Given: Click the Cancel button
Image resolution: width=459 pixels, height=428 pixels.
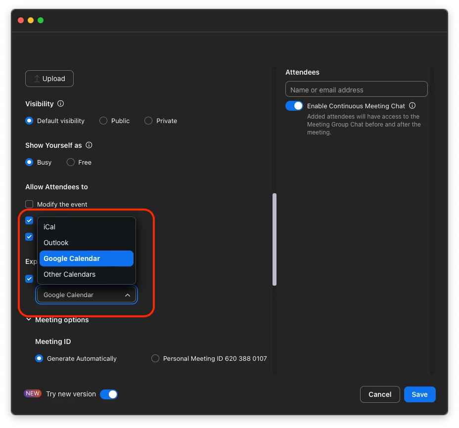Looking at the screenshot, I should click(380, 394).
